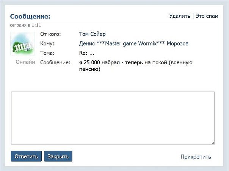Click the Онлайн status under avatar

(25, 62)
